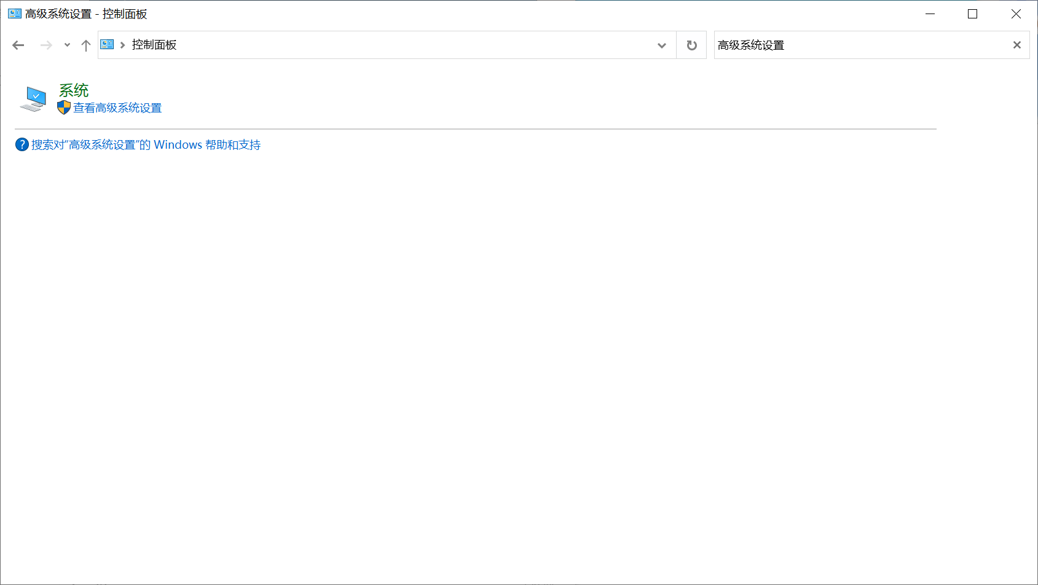Open the recent locations dropdown arrow
Screen dimensions: 1038x585
(x=67, y=45)
